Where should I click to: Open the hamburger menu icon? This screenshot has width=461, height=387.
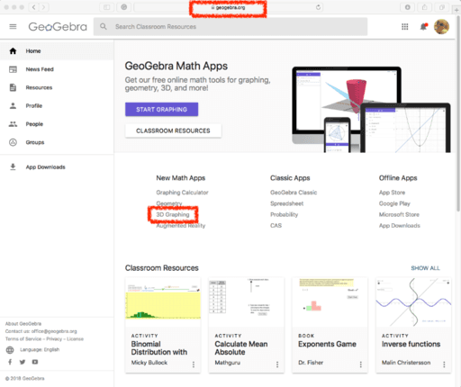13,27
